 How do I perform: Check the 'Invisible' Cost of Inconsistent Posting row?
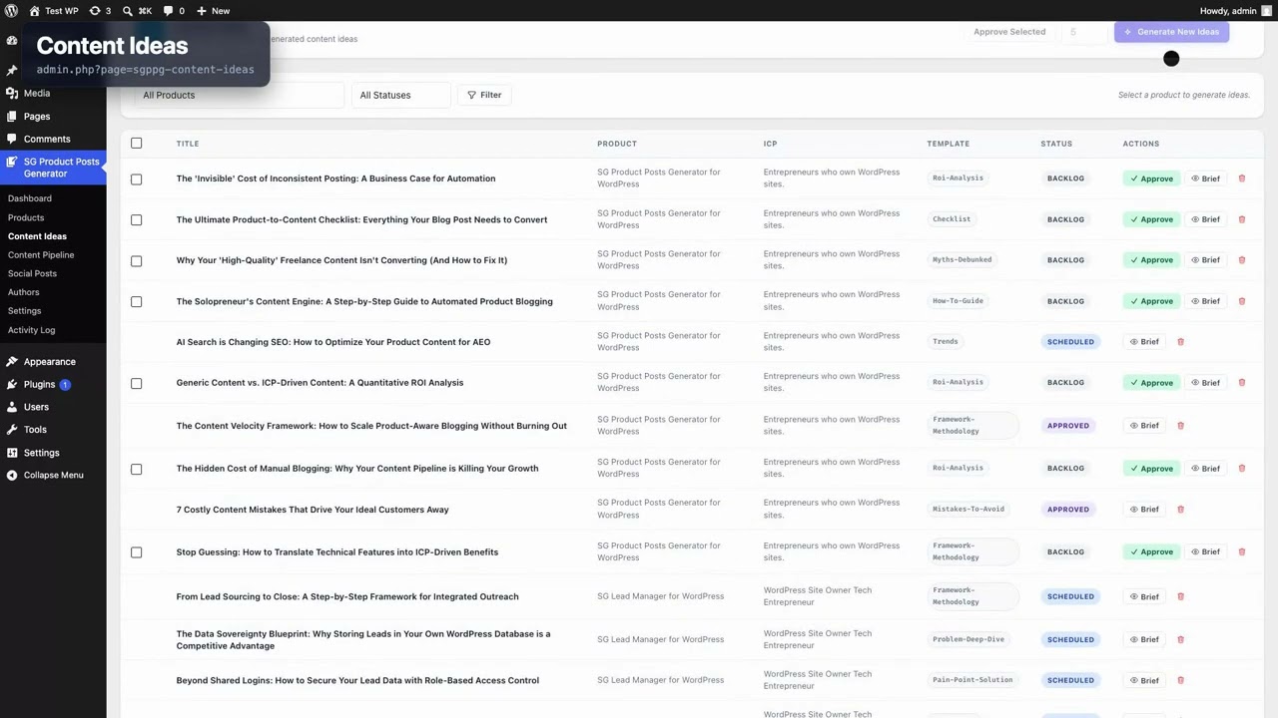137,179
